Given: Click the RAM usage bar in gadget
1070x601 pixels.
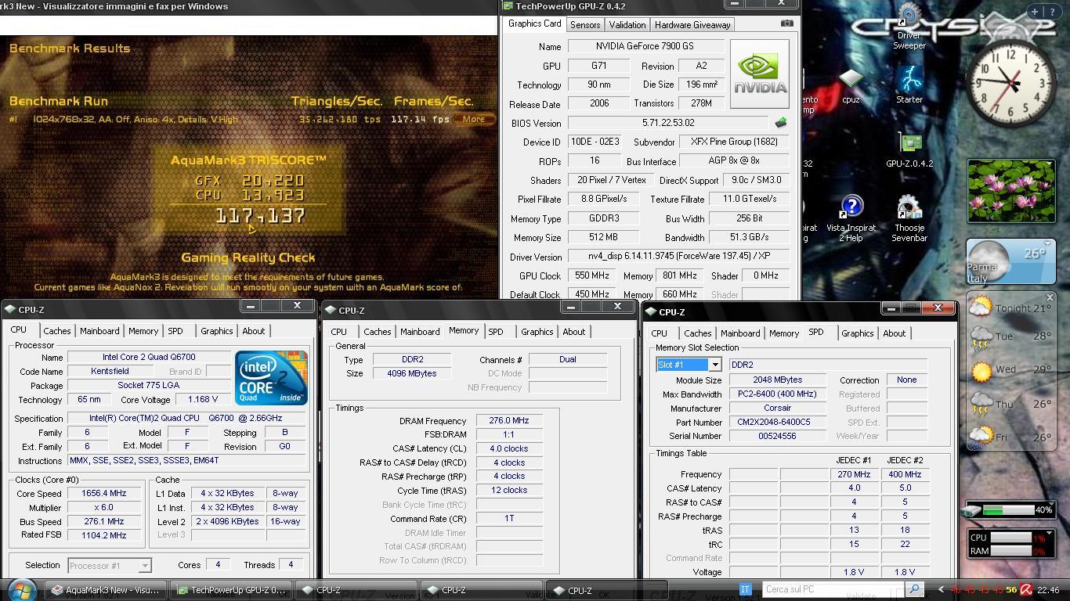Looking at the screenshot, I should (1010, 550).
